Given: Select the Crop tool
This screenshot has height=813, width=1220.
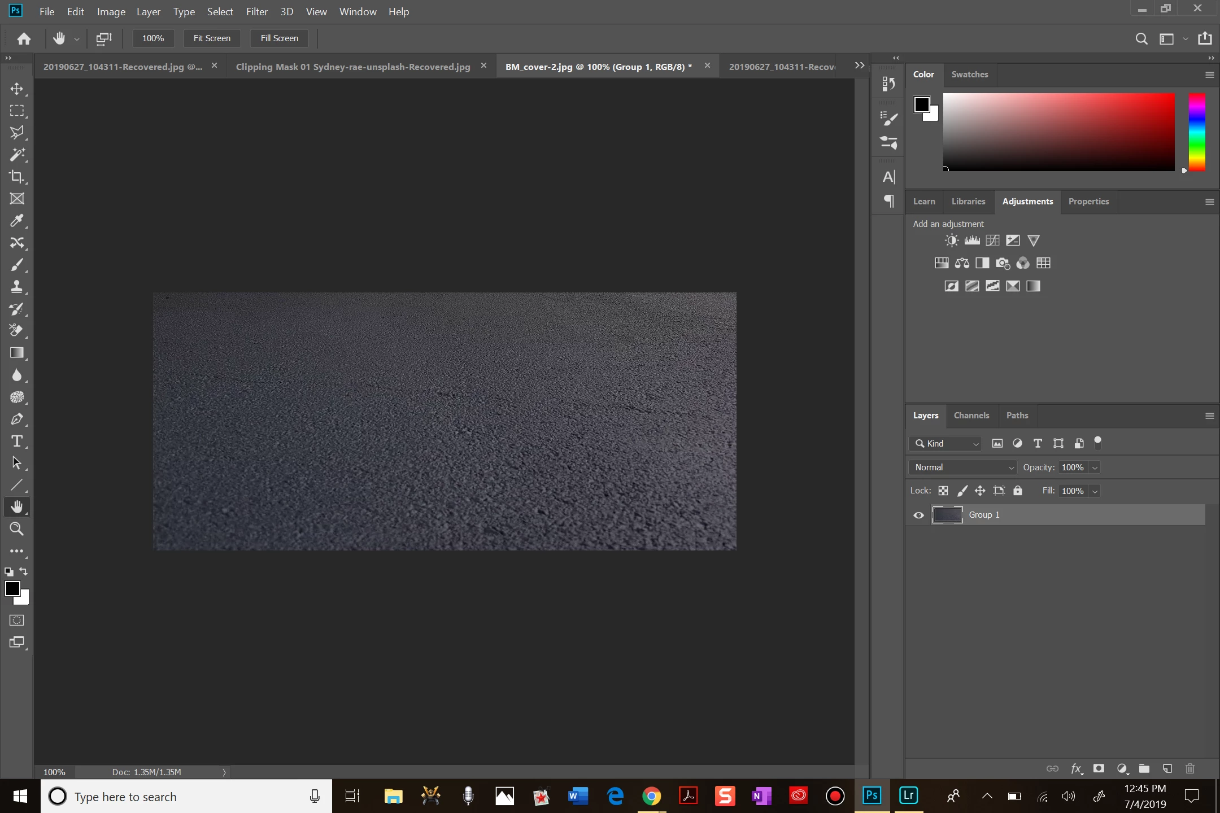Looking at the screenshot, I should [x=16, y=177].
